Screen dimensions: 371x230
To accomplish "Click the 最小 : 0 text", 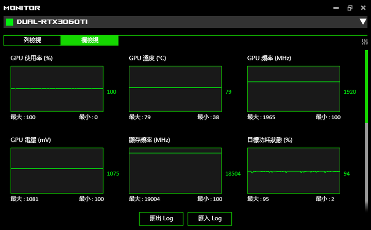I will coord(88,117).
